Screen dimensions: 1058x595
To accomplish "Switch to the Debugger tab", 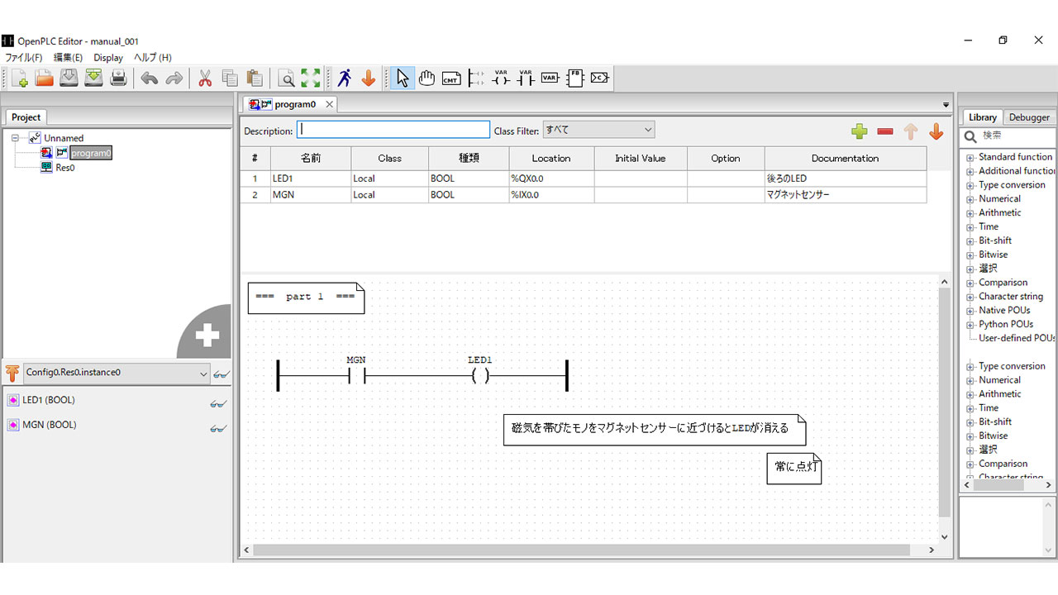I will click(x=1029, y=117).
